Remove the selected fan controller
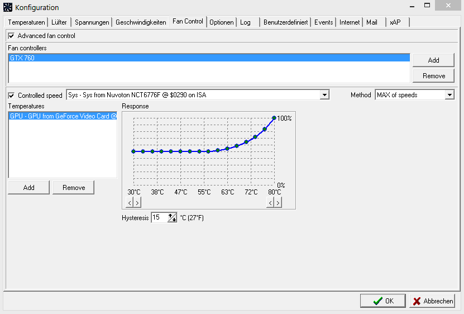Screen dimensions: 464x314 click(433, 76)
